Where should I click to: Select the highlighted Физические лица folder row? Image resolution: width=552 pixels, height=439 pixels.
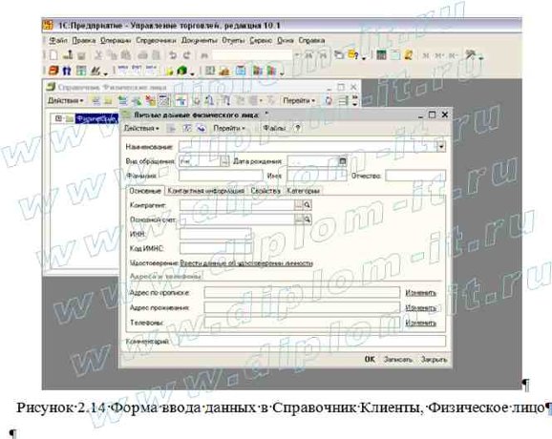[x=96, y=119]
